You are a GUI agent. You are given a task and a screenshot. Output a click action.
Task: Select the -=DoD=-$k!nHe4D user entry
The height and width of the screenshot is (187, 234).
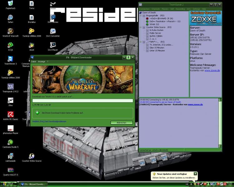(159, 18)
